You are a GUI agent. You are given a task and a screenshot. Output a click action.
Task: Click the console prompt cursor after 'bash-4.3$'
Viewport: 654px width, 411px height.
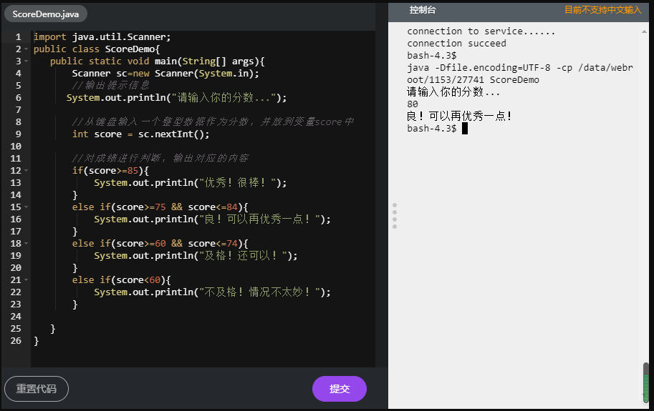[465, 129]
